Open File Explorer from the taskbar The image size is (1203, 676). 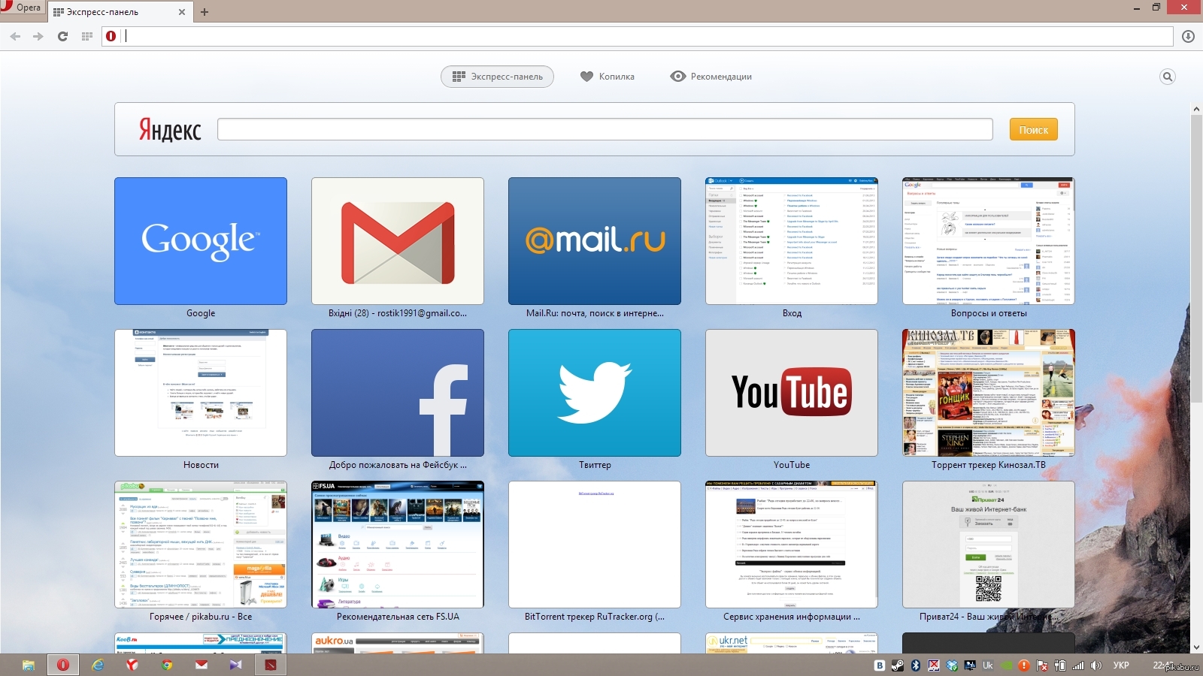tap(28, 665)
